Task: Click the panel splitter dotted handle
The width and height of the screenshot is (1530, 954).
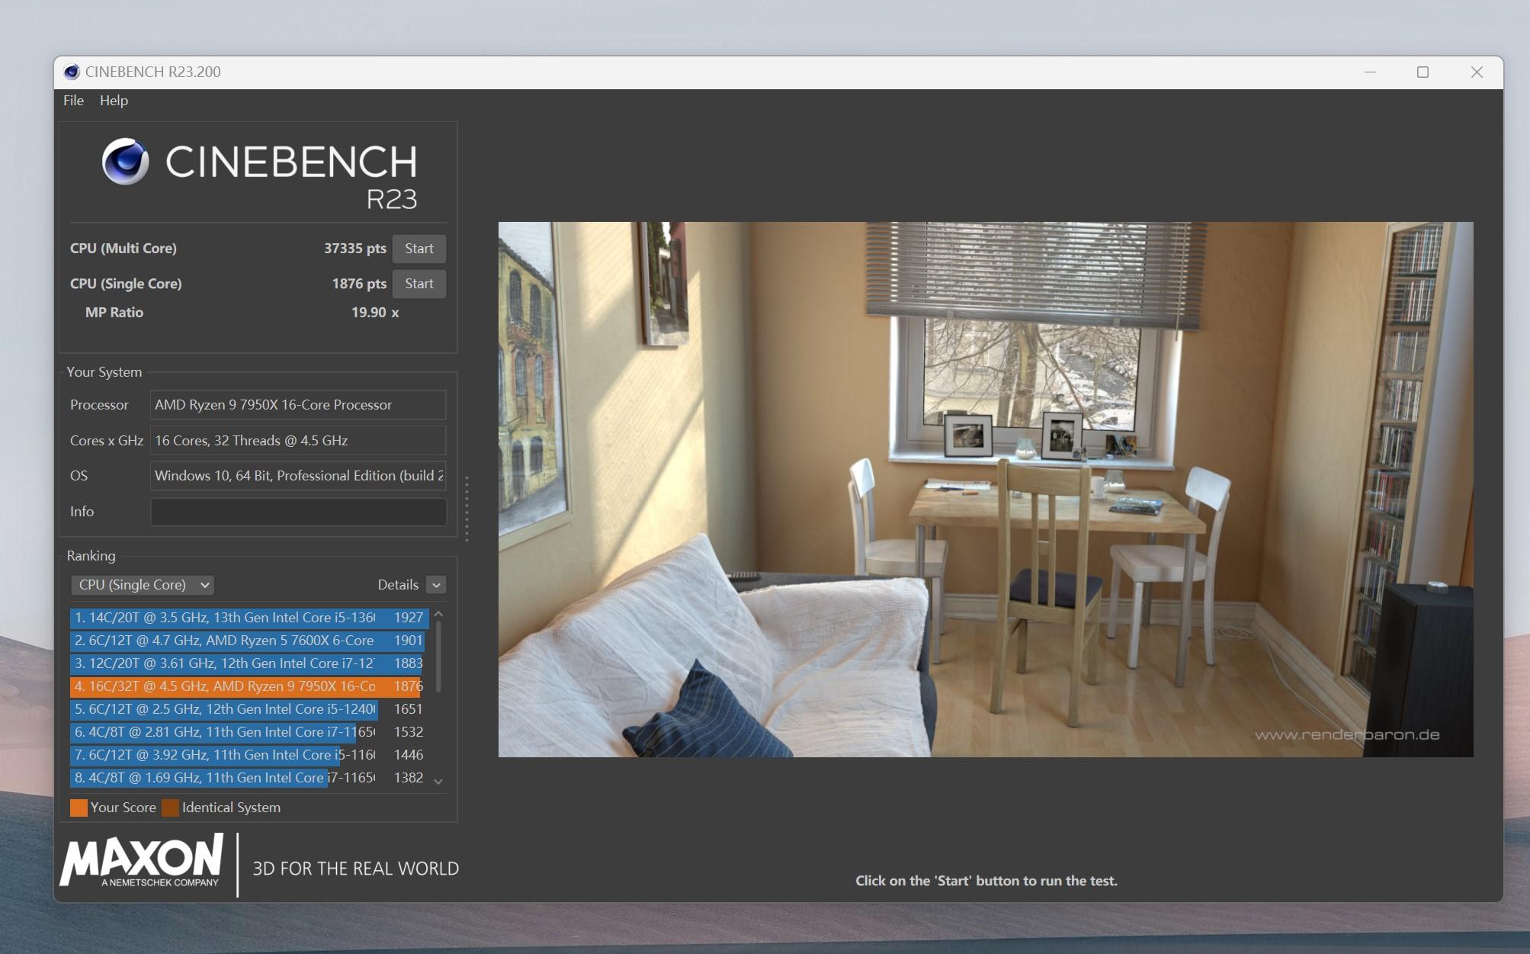Action: tap(467, 509)
